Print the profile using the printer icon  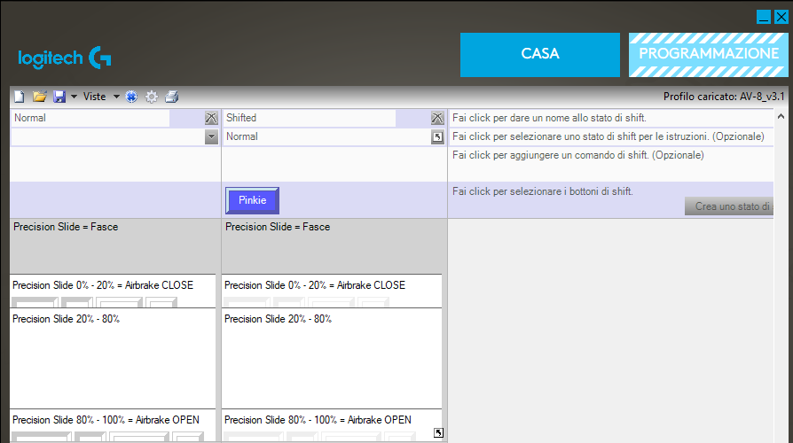[172, 97]
